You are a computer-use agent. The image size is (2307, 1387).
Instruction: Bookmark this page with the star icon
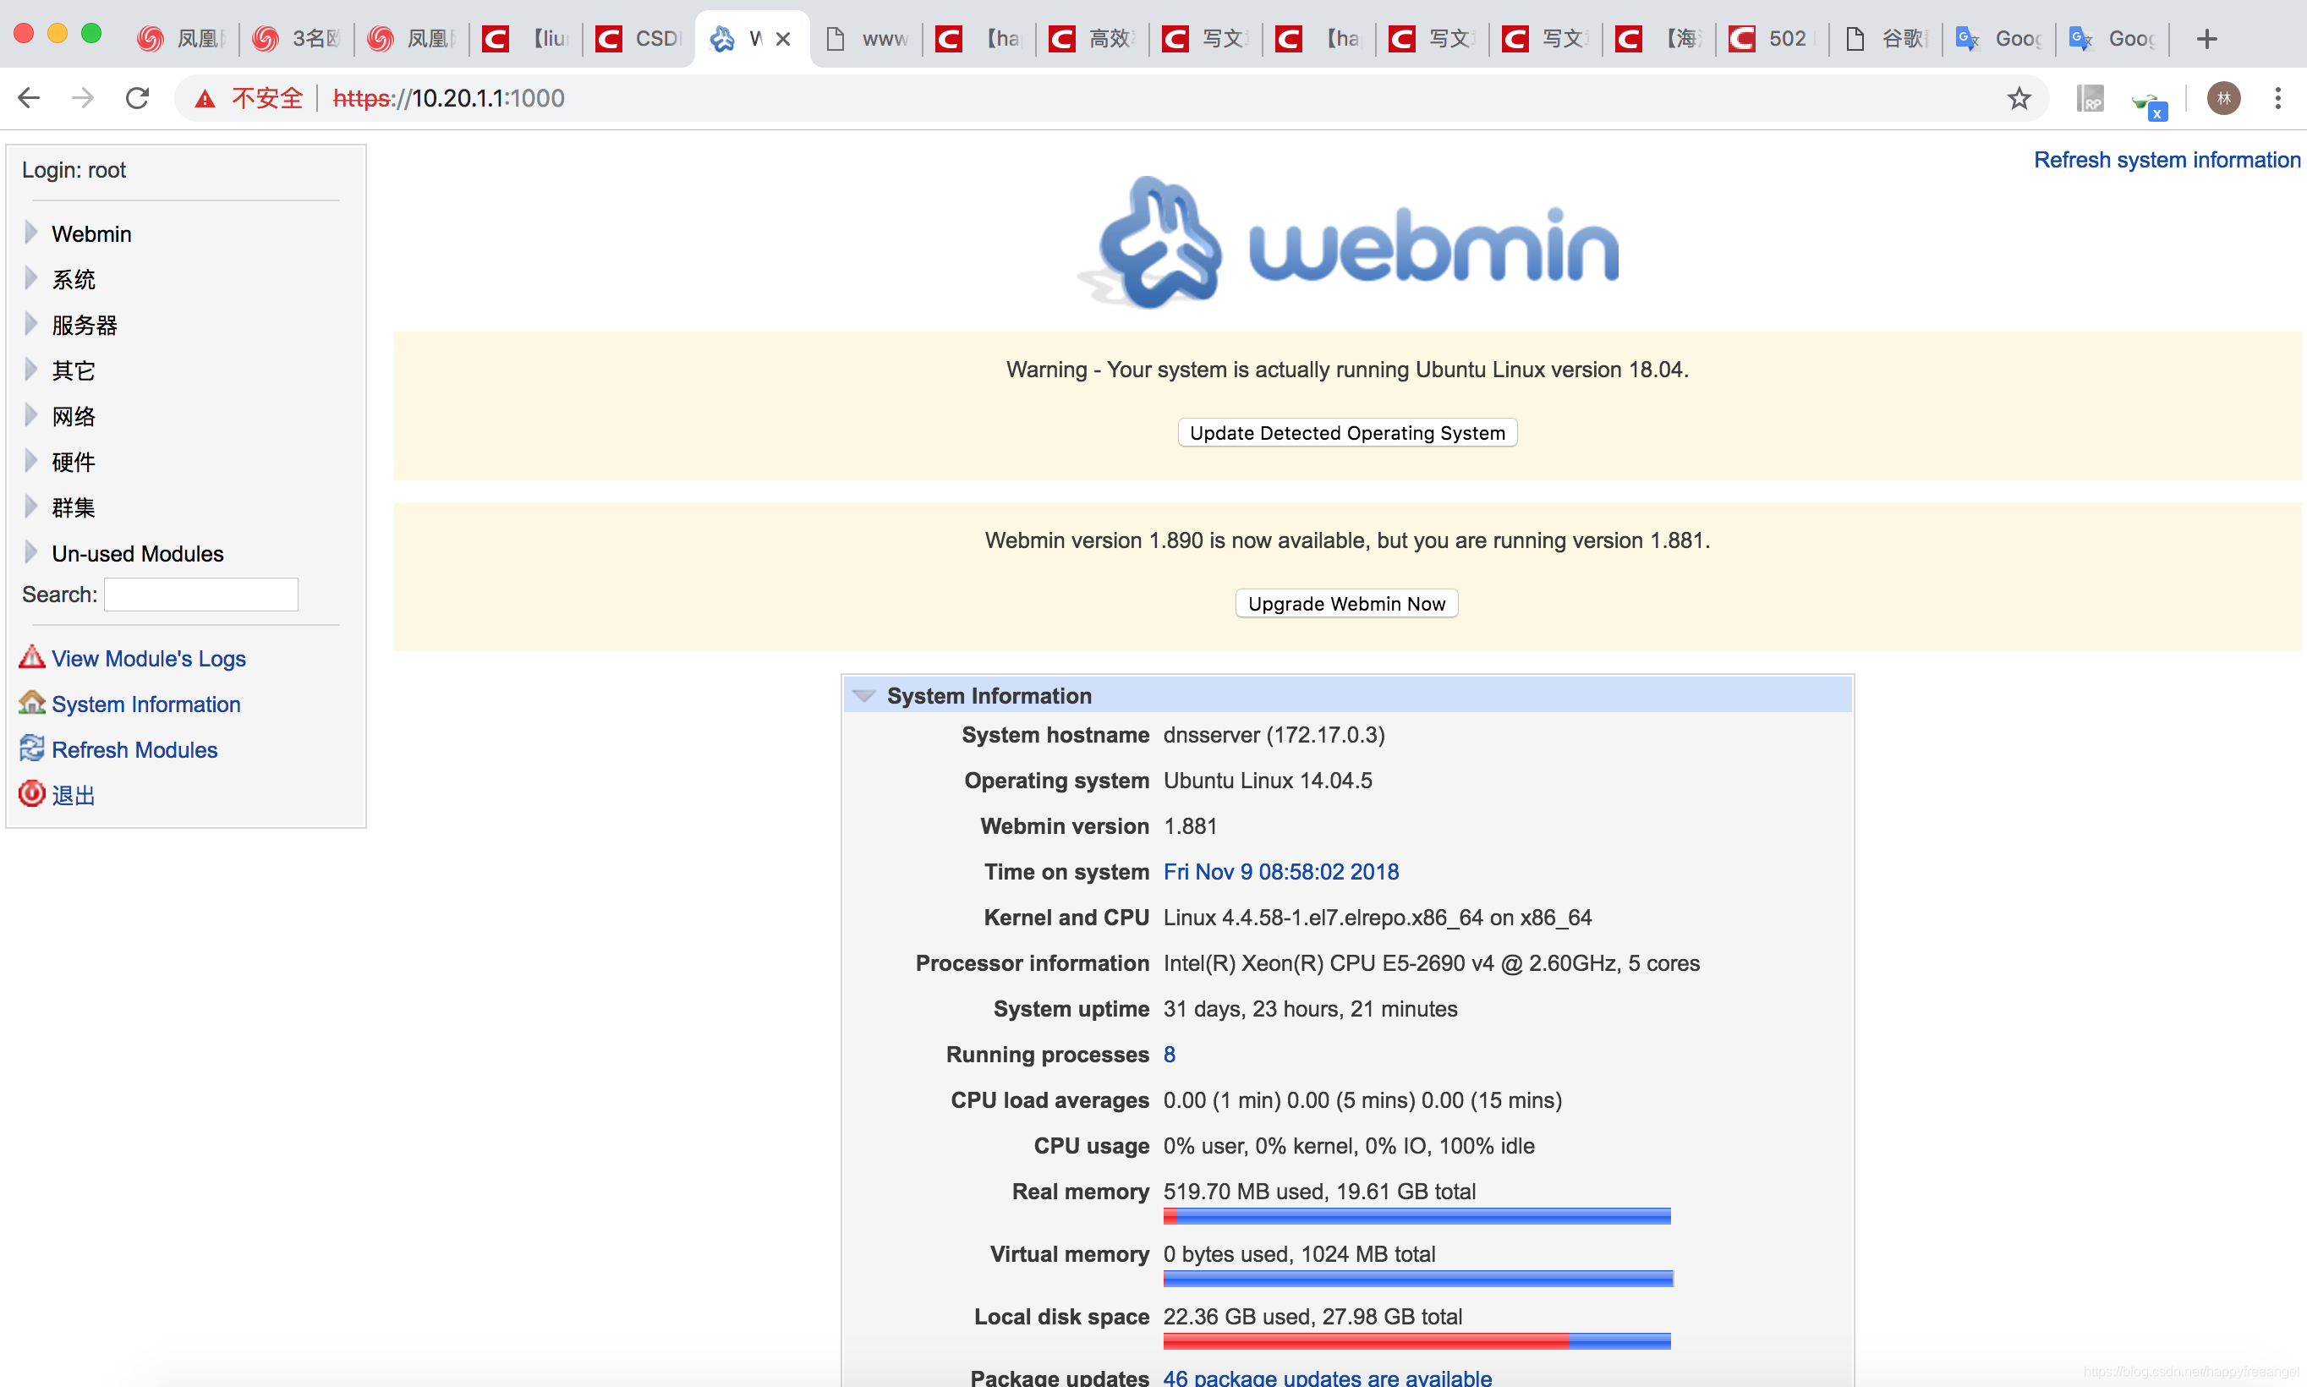[x=2019, y=98]
